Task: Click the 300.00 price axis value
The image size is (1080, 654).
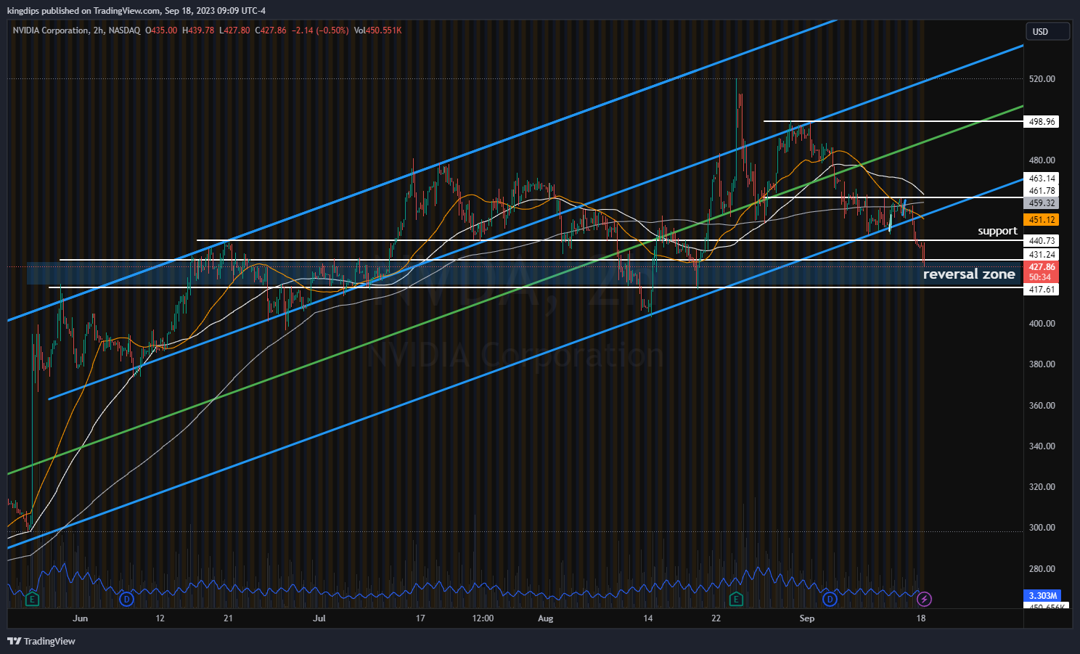Action: click(1042, 527)
